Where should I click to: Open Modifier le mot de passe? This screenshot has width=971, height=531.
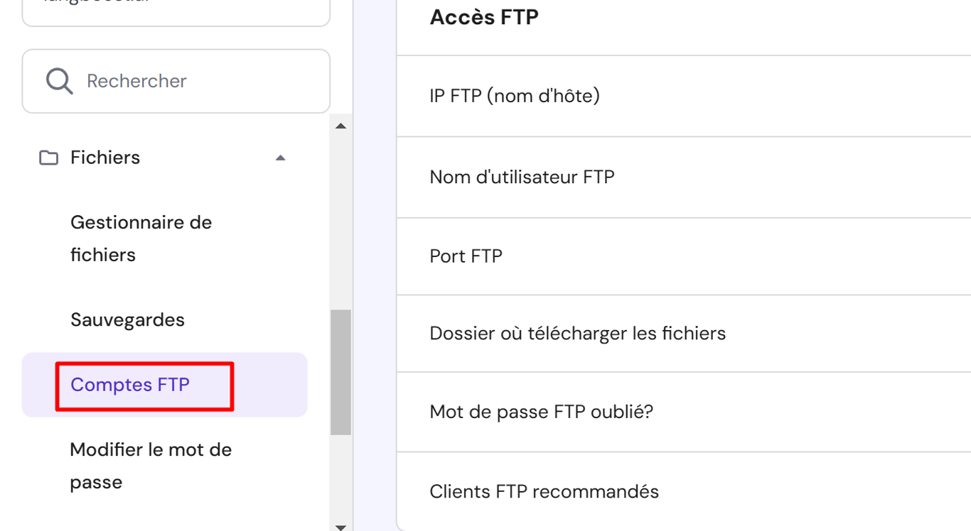coord(151,466)
